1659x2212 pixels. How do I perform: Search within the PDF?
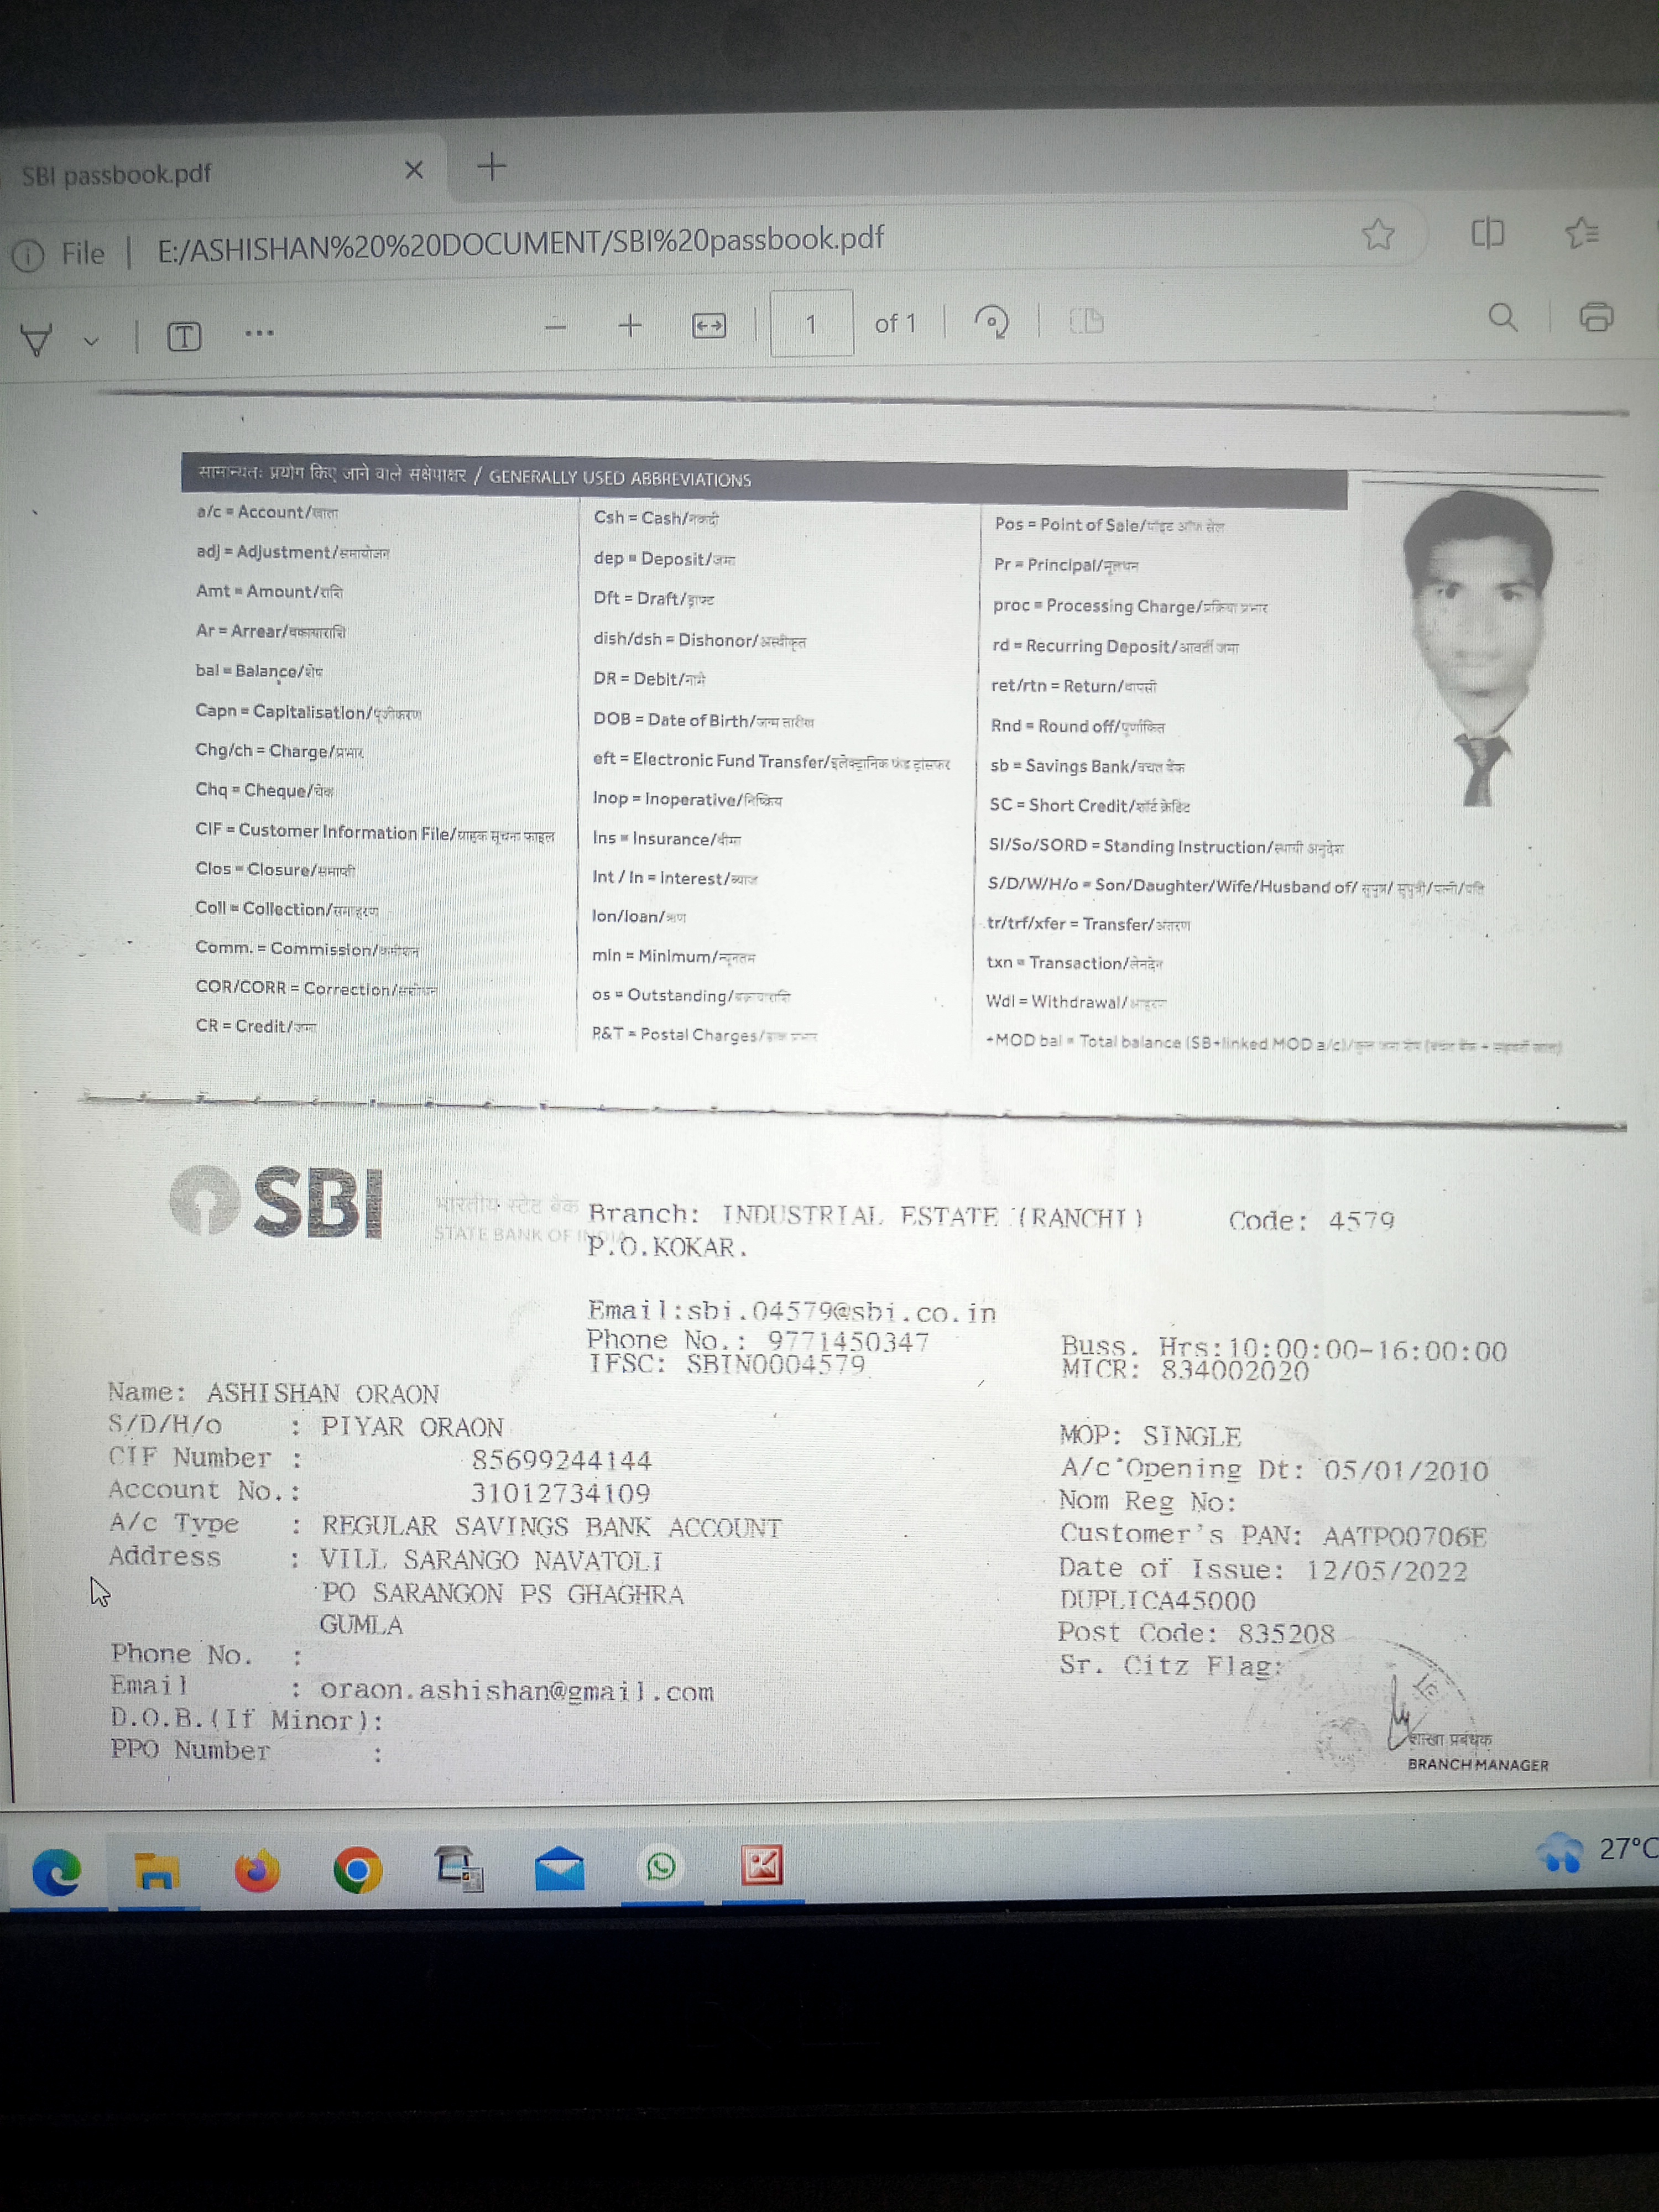pyautogui.click(x=1502, y=317)
